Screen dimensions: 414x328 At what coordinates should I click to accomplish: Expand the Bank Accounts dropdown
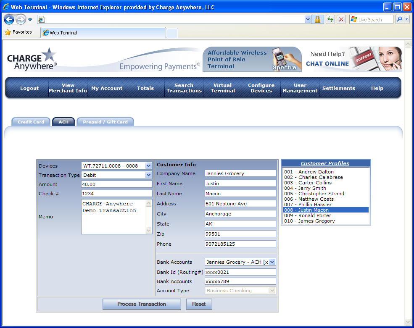coord(272,262)
